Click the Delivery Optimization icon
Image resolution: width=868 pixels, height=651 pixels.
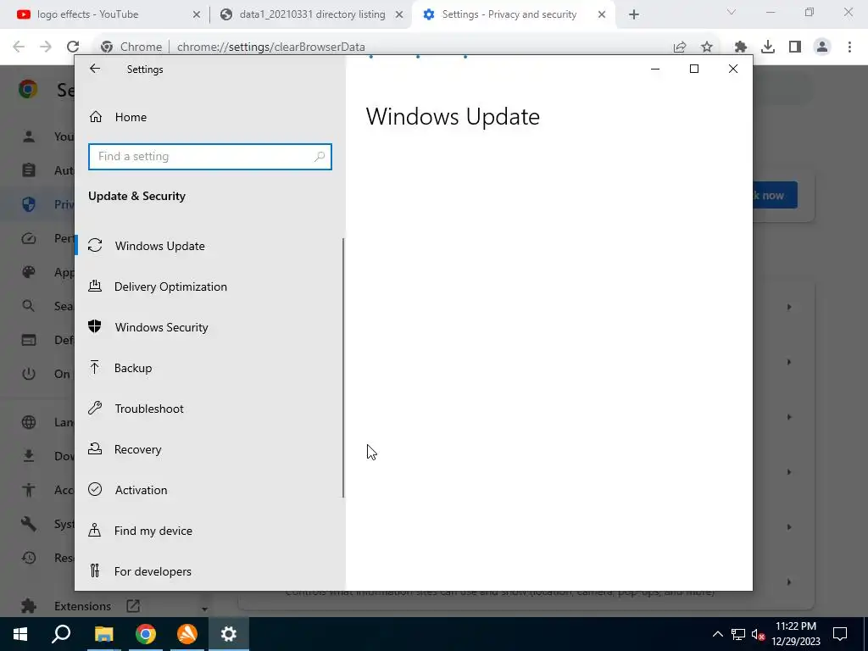[95, 287]
